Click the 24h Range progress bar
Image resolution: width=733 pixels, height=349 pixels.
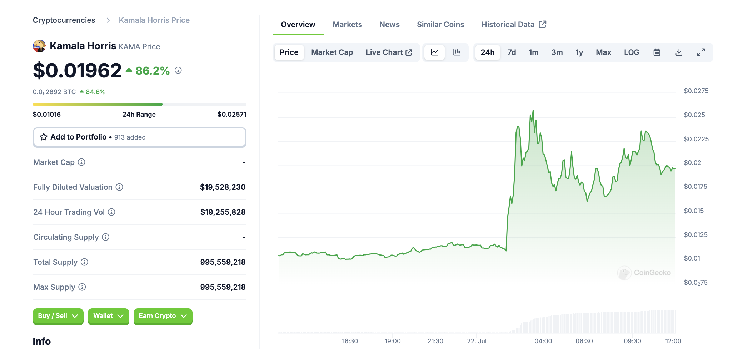(x=139, y=105)
